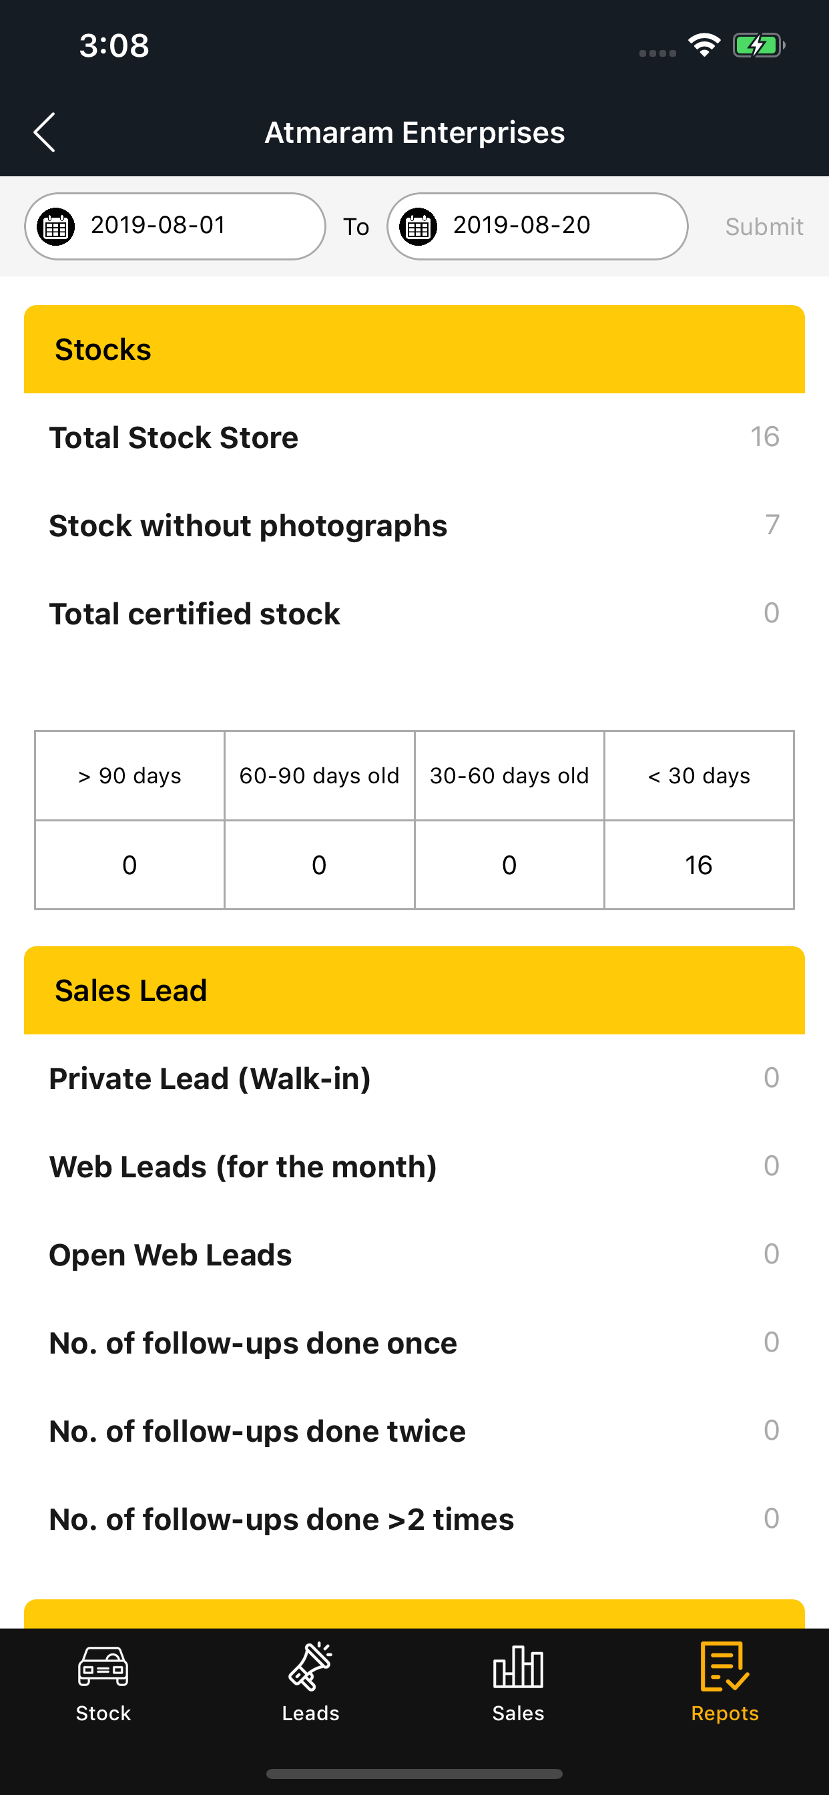Viewport: 829px width, 1795px height.
Task: Tap the back arrow icon
Action: (x=45, y=132)
